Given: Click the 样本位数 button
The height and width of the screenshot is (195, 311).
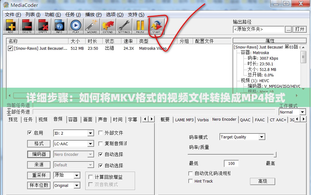Looking at the screenshot, I should (x=39, y=185).
